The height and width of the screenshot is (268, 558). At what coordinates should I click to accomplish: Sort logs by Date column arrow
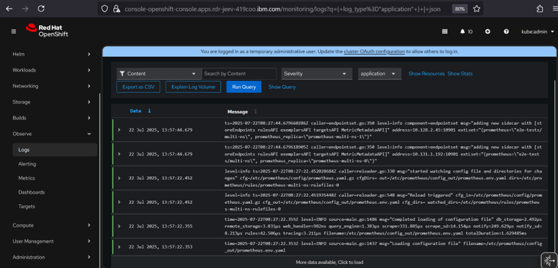[149, 111]
